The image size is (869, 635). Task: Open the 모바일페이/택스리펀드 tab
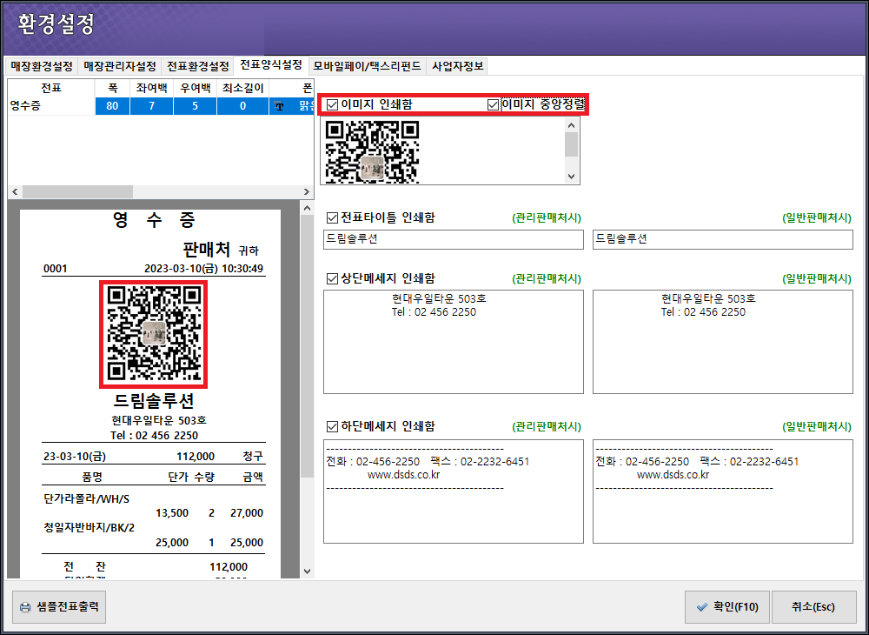(368, 67)
